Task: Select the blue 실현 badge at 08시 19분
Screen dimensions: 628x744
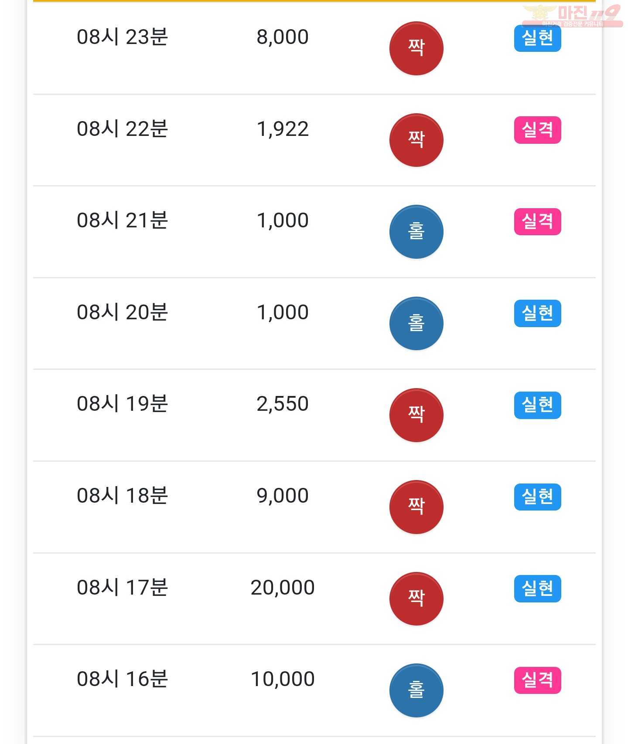Action: point(537,405)
